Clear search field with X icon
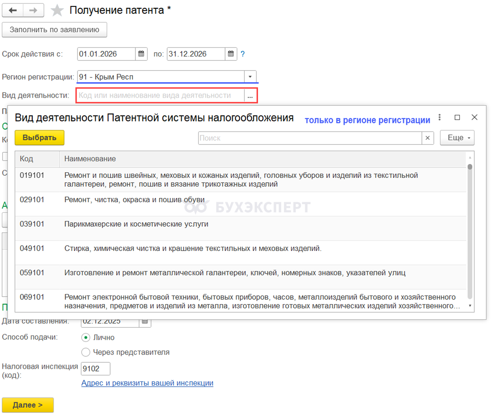 pyautogui.click(x=428, y=138)
